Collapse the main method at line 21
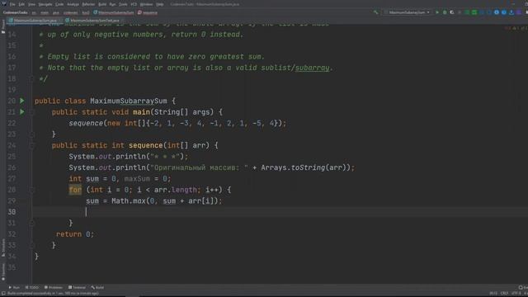The image size is (528, 297). coord(31,112)
